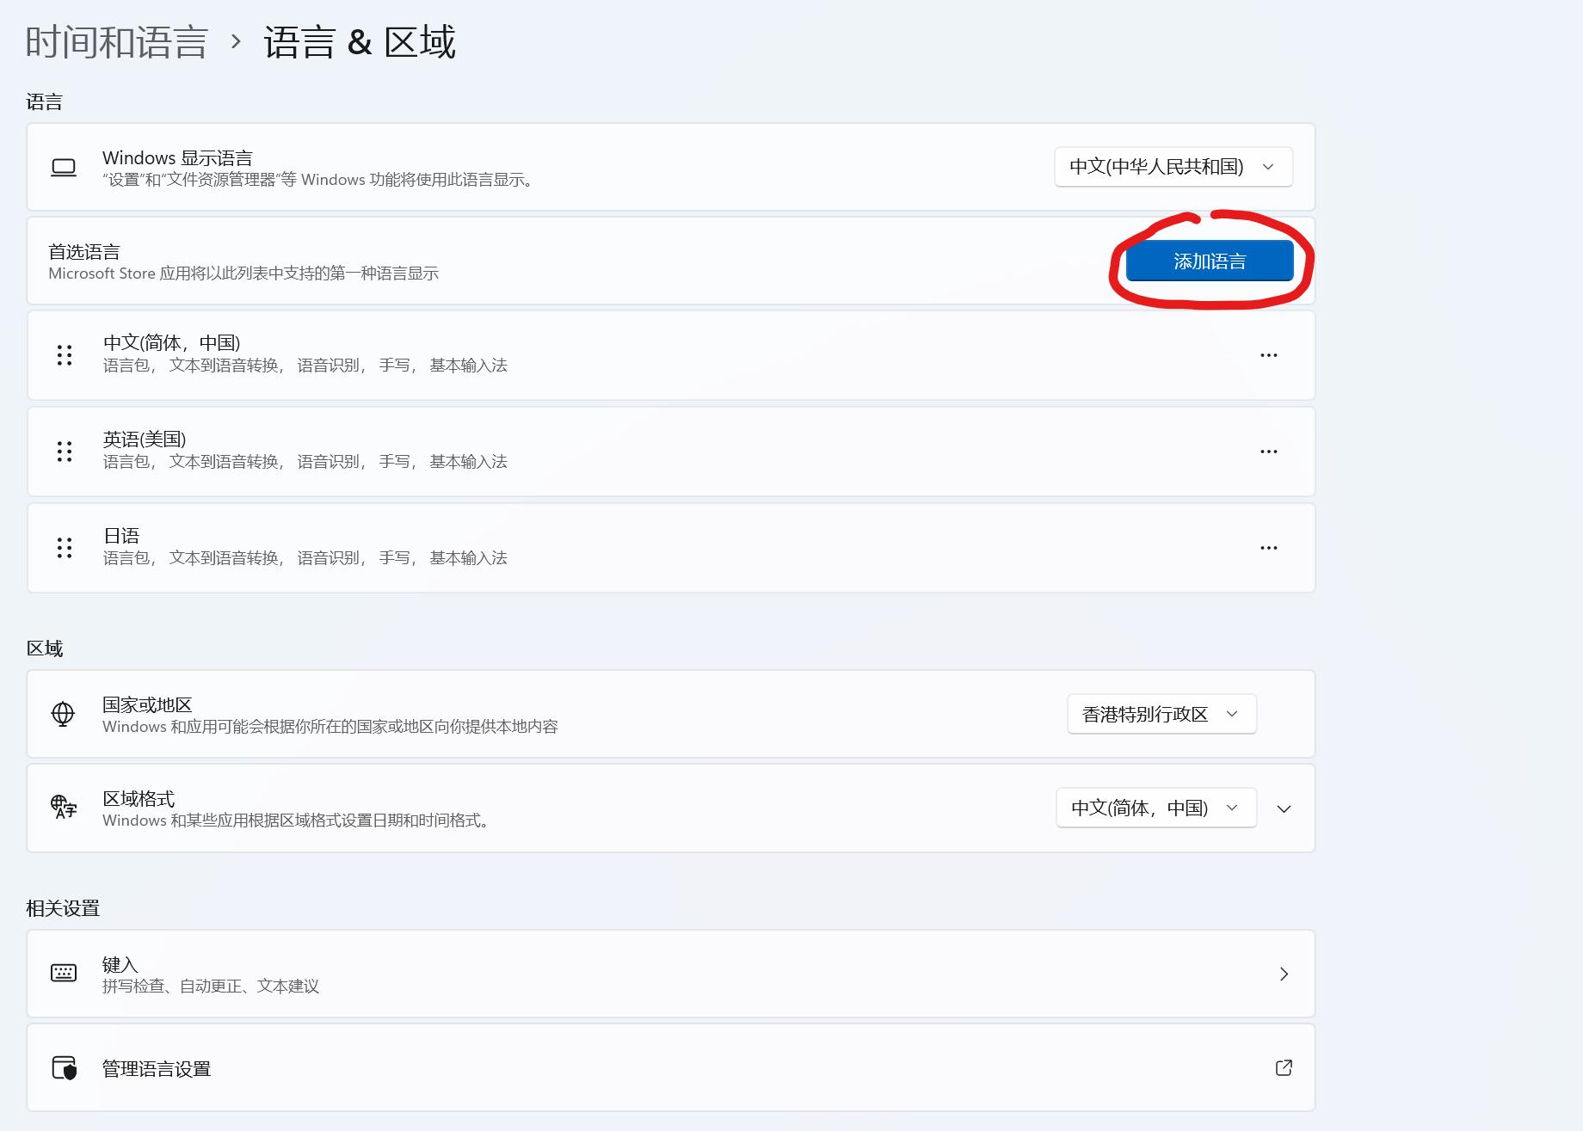Open more options for 中文(简体，中国) language

tap(1268, 355)
